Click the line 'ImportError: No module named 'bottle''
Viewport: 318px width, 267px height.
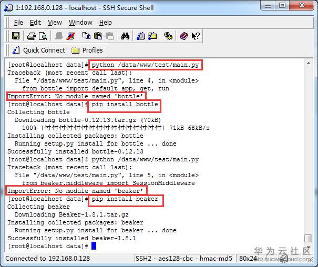[76, 96]
